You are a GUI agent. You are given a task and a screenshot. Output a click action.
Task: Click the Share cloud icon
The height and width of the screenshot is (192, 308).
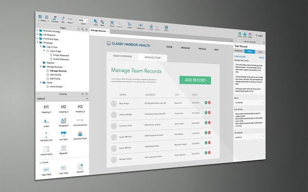(x=245, y=35)
